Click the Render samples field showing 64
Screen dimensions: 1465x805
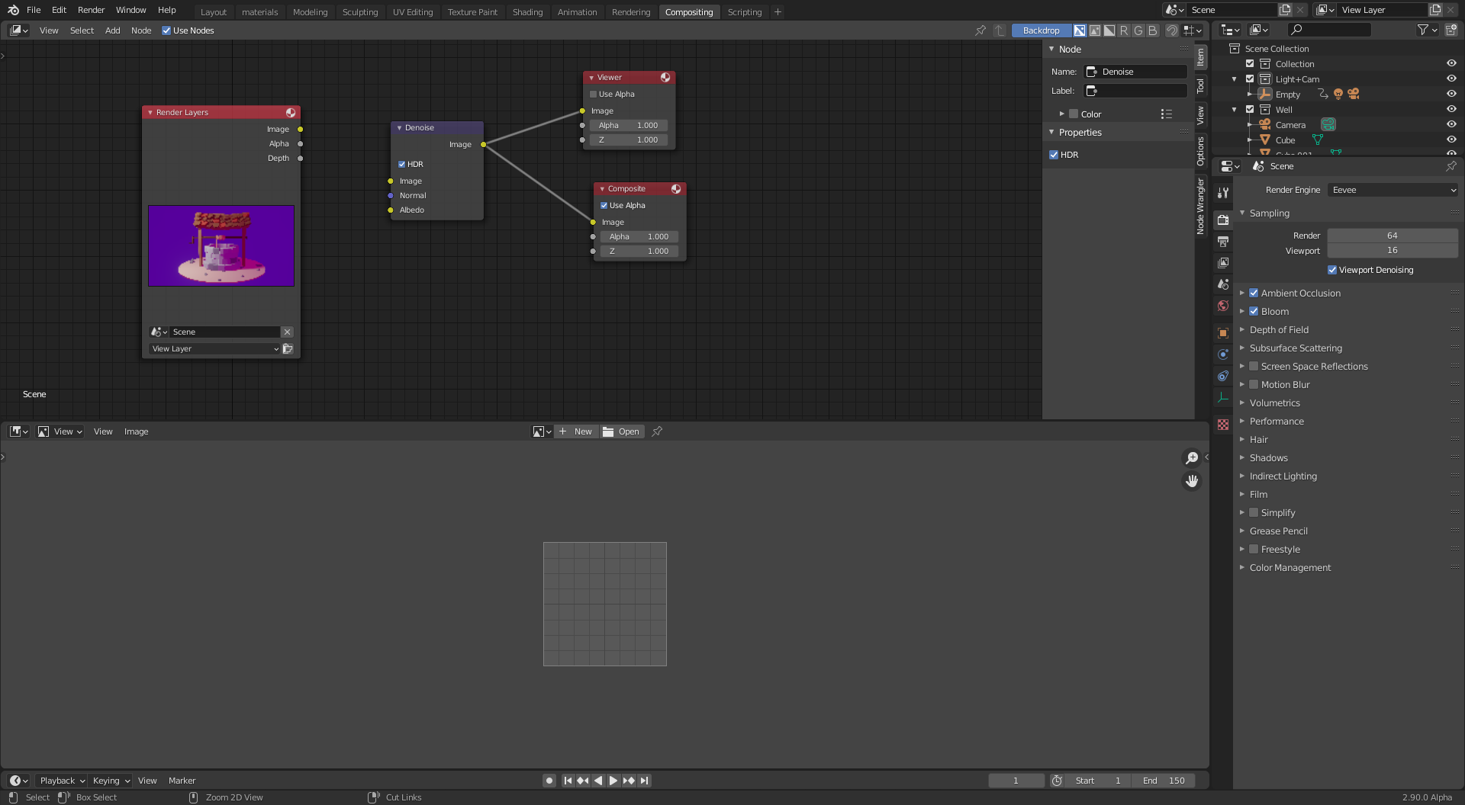coord(1393,236)
